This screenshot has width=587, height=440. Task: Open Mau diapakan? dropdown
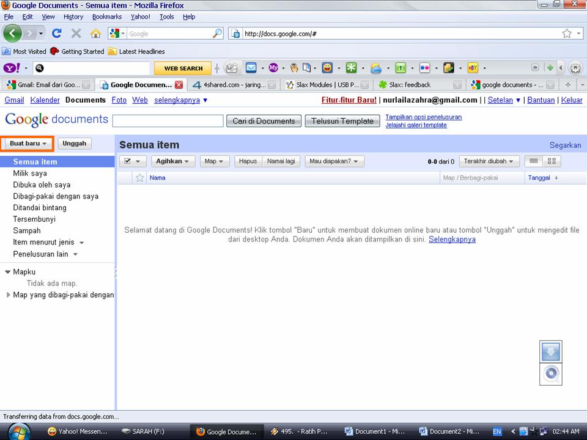[x=334, y=161]
